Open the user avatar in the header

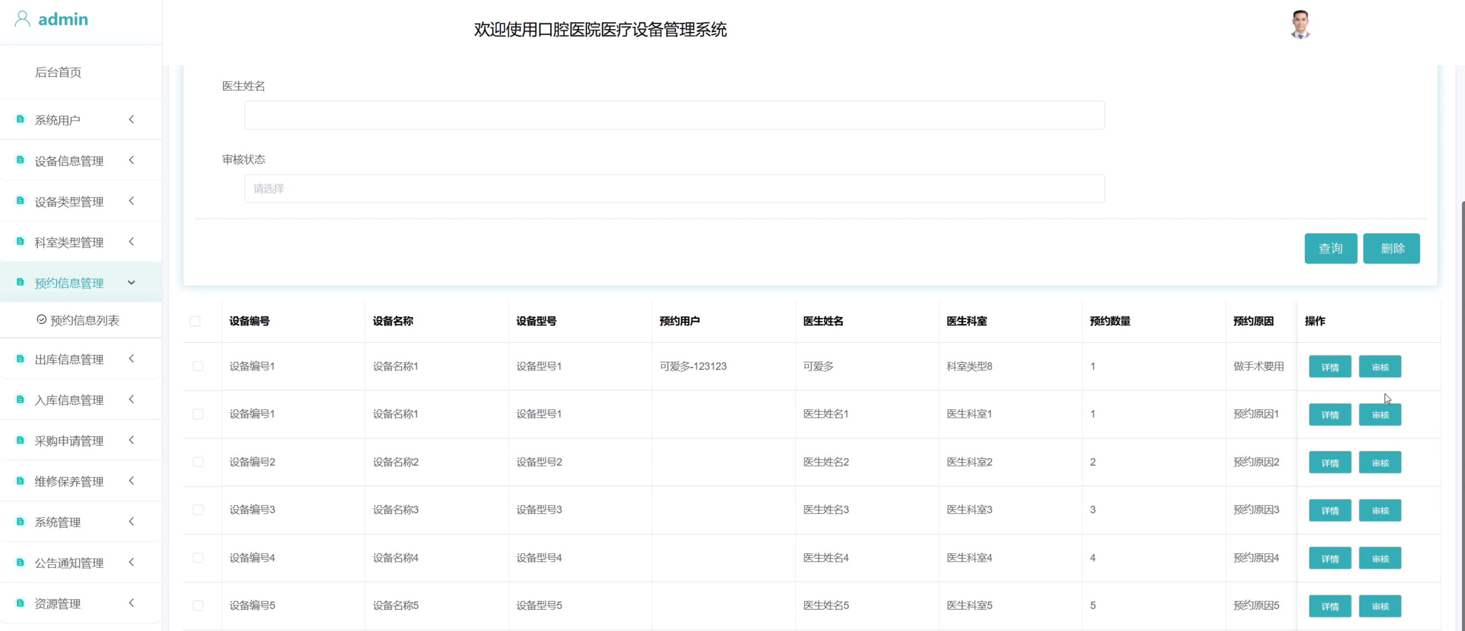1300,24
